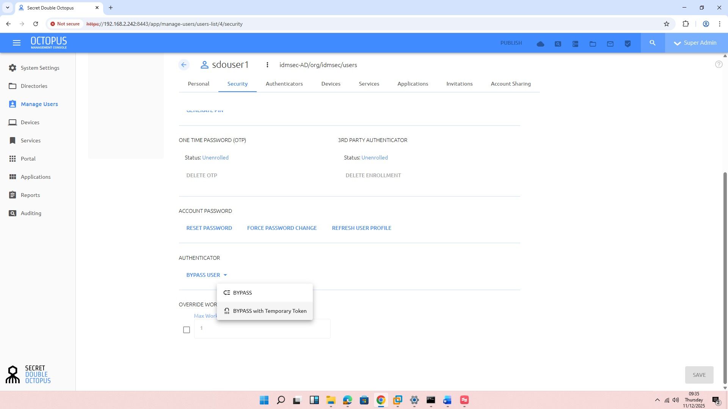Select BYPASS from the dropdown menu

(265, 293)
